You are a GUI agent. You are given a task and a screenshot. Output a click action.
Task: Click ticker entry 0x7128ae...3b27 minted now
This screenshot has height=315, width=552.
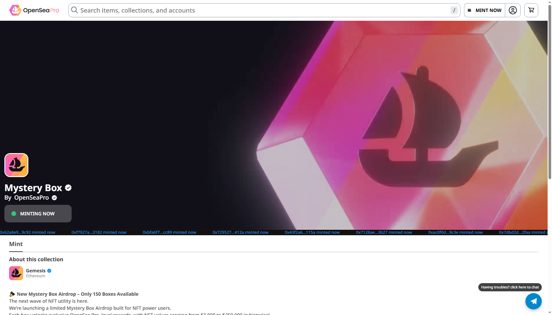pos(384,232)
